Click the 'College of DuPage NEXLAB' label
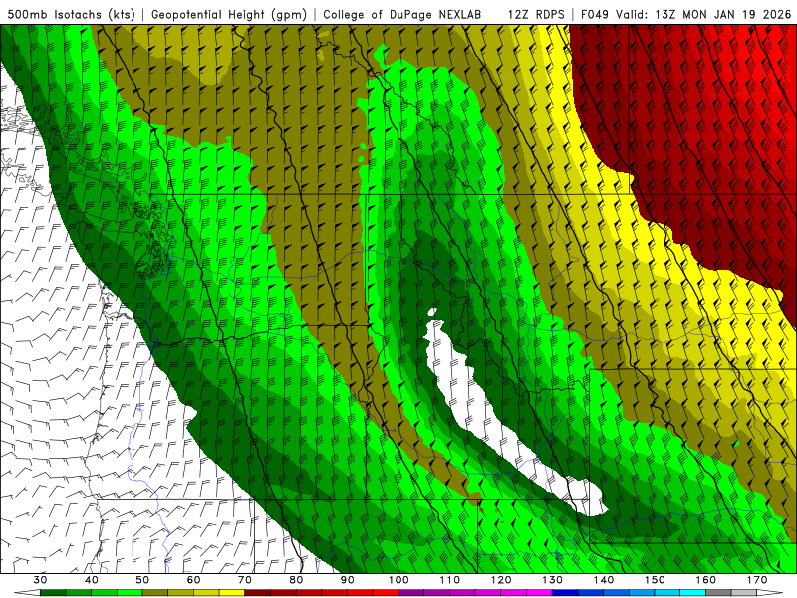The image size is (797, 598). point(402,14)
